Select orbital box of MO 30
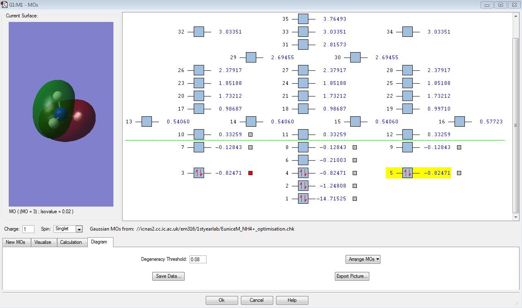The width and height of the screenshot is (522, 308). 356,57
